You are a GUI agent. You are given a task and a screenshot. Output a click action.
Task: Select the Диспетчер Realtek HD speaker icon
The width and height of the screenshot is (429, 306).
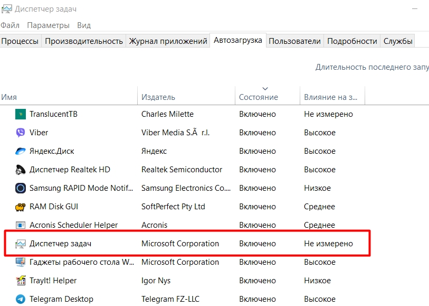[x=21, y=170]
